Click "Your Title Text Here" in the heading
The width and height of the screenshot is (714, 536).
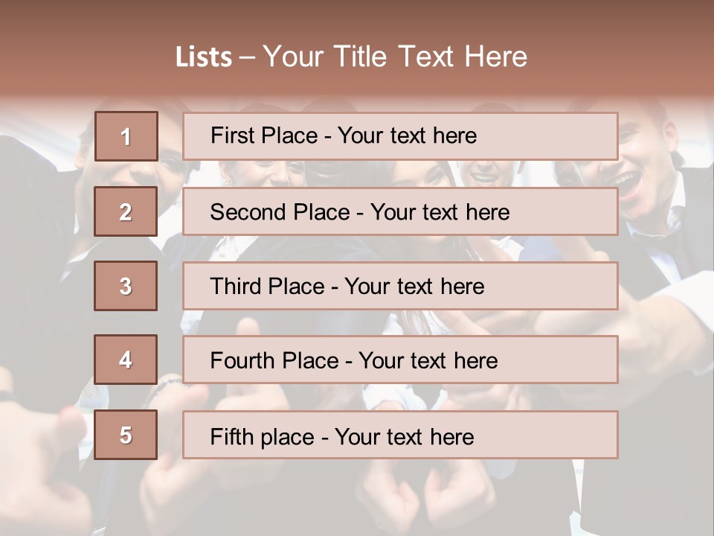(x=395, y=57)
